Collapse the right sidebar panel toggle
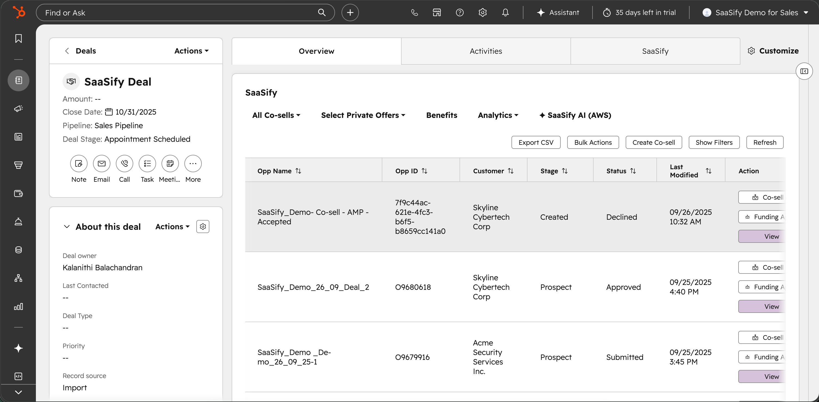819x402 pixels. [804, 71]
